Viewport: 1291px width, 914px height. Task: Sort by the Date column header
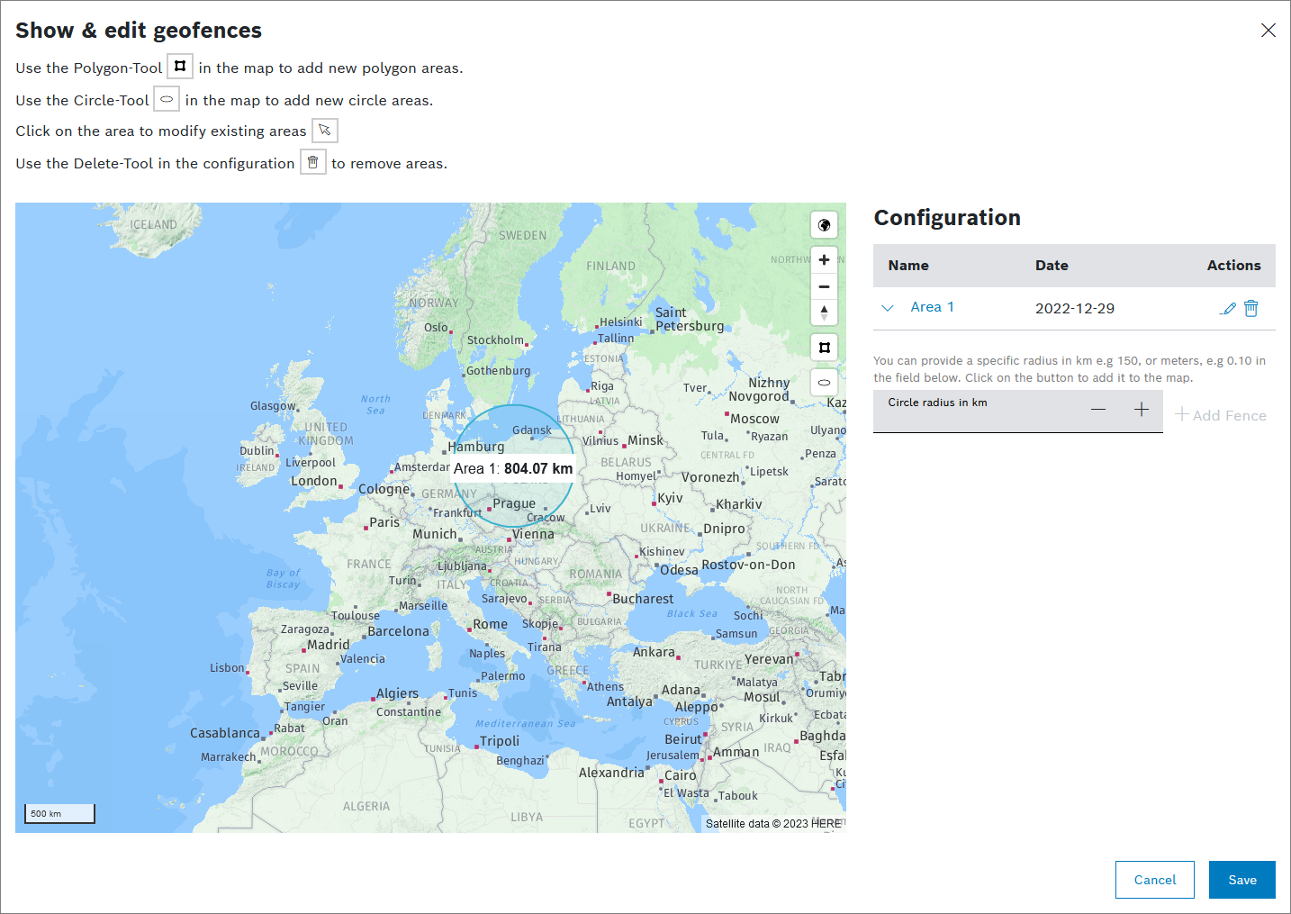(1052, 266)
